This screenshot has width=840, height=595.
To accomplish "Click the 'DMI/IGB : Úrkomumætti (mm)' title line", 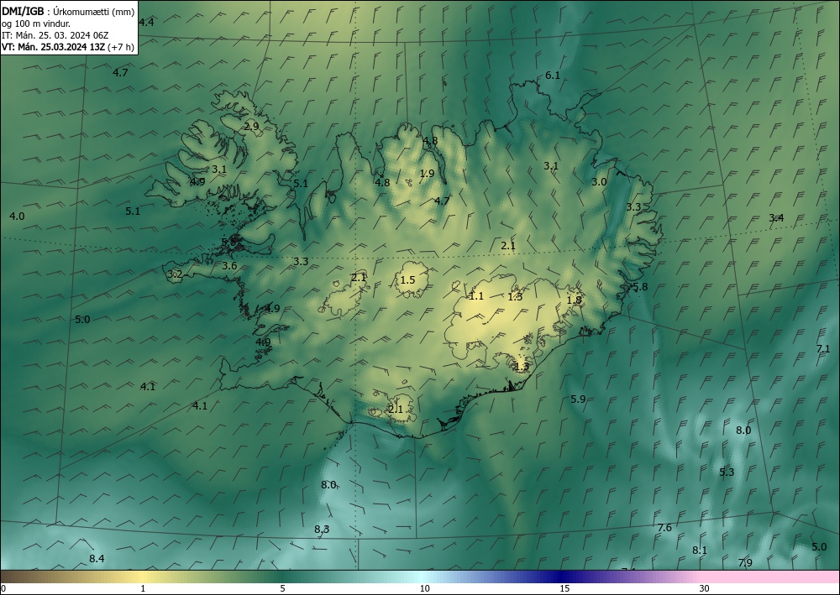I will pyautogui.click(x=68, y=13).
